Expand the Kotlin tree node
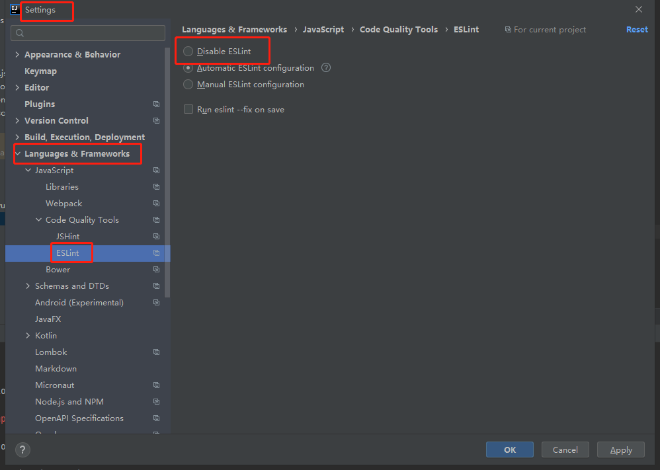660x470 pixels. click(28, 336)
